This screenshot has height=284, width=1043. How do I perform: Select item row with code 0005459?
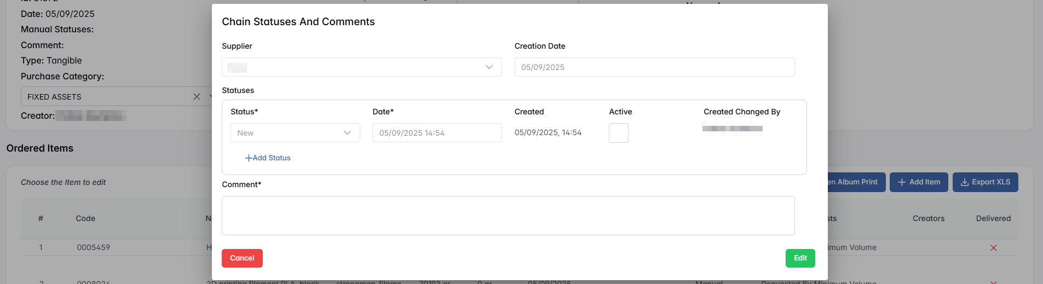[x=94, y=248]
